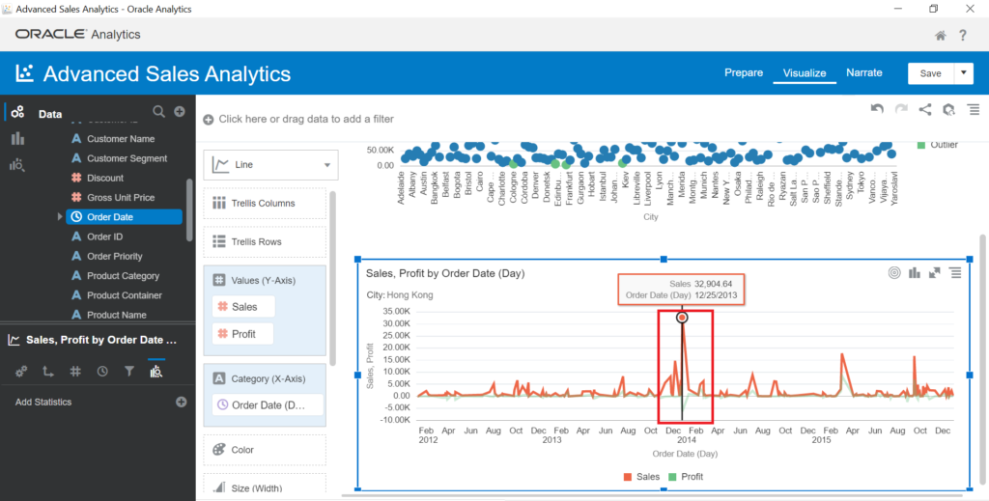Click the redo arrow icon
The width and height of the screenshot is (989, 501).
click(901, 109)
